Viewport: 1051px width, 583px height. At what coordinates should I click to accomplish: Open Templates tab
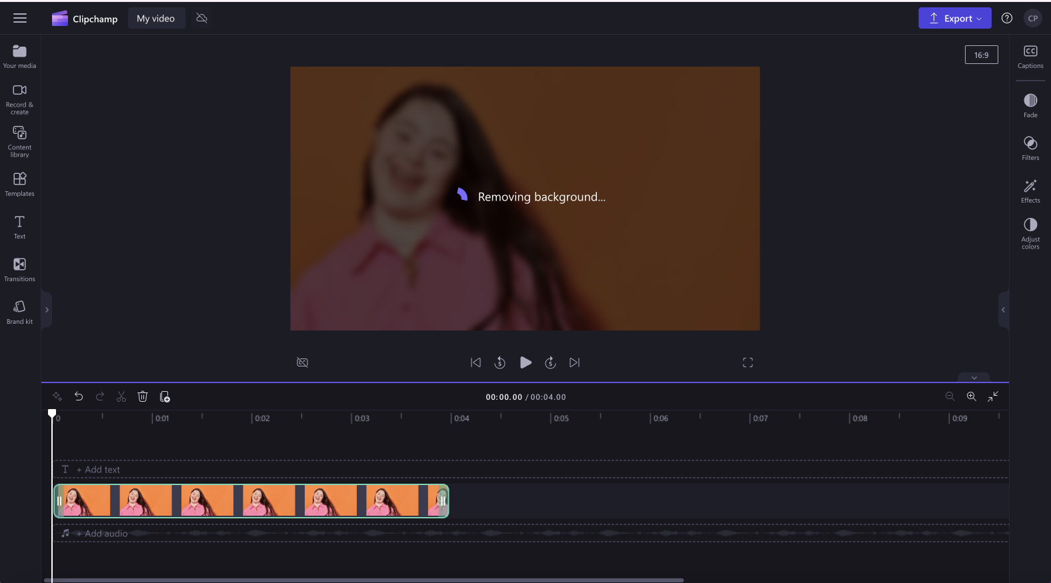point(20,185)
